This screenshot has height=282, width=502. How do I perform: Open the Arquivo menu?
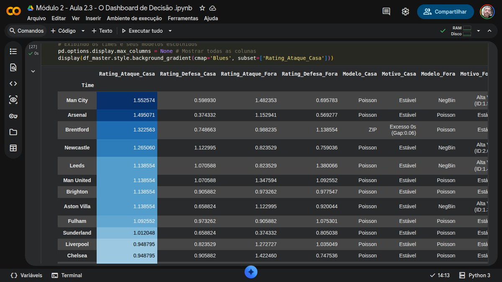tap(36, 18)
